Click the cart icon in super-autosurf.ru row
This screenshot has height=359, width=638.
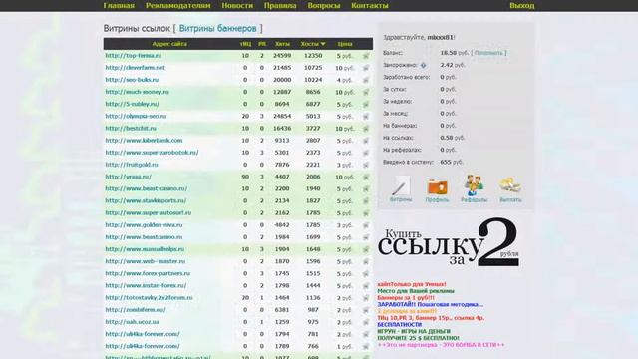click(366, 213)
